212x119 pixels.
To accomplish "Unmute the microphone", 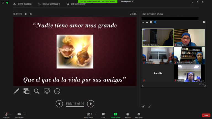I will pyautogui.click(x=6, y=115).
